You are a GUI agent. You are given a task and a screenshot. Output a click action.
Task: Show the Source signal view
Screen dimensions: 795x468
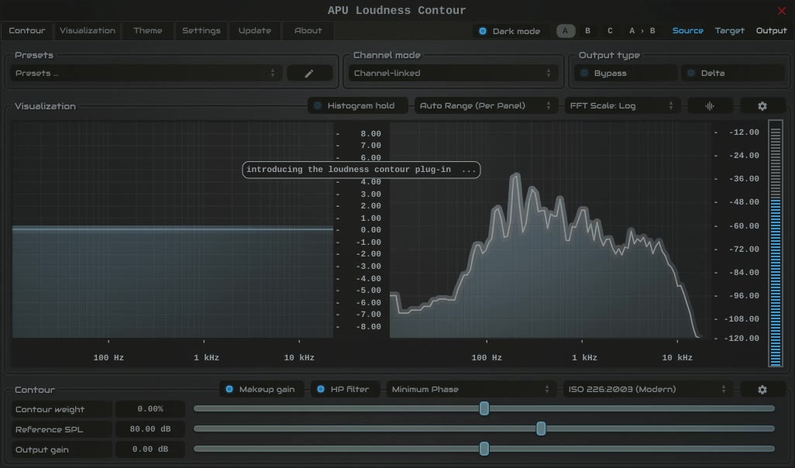click(687, 31)
